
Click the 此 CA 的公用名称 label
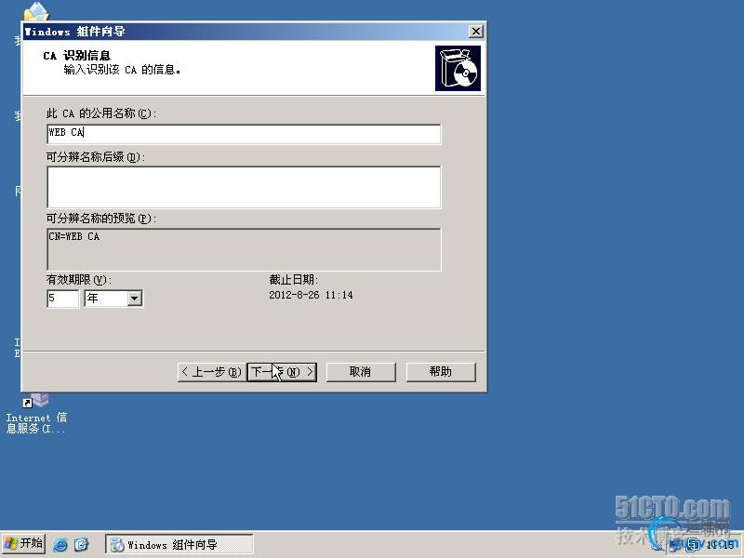coord(101,113)
